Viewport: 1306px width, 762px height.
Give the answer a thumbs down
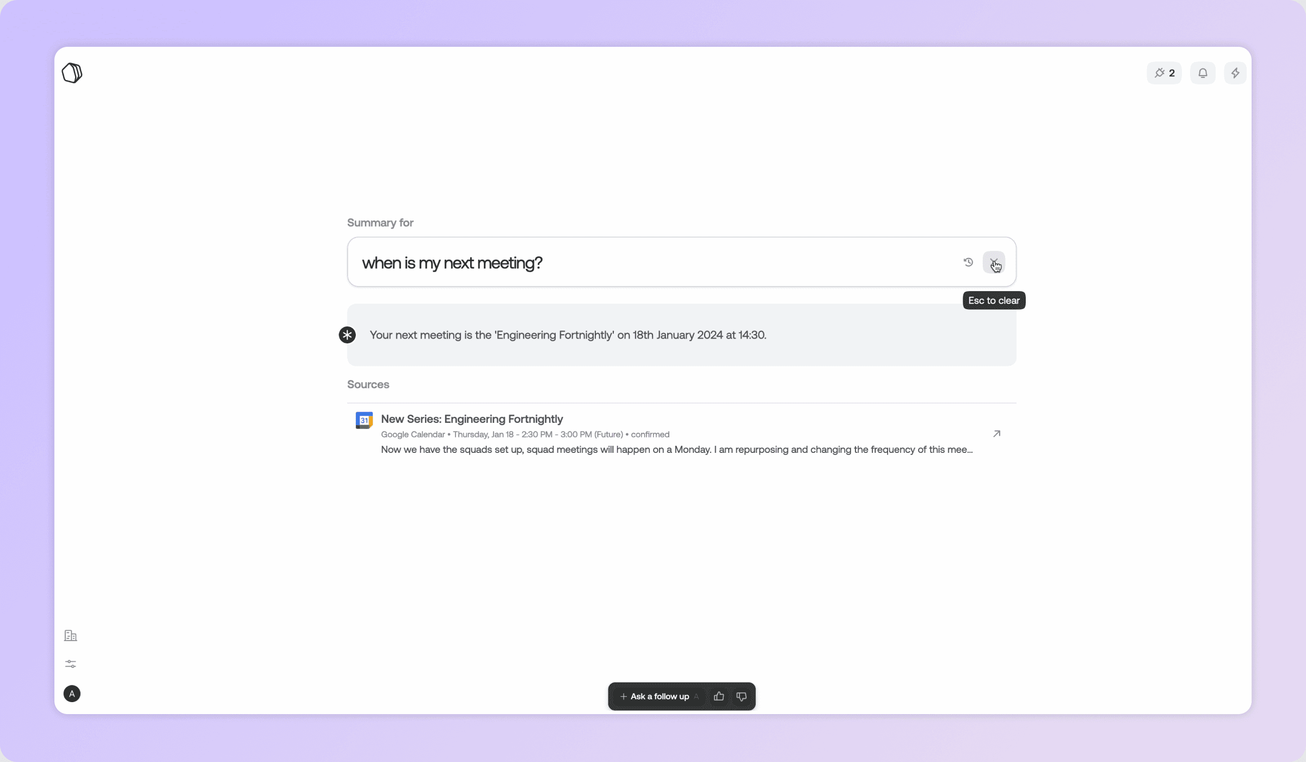[x=741, y=697]
